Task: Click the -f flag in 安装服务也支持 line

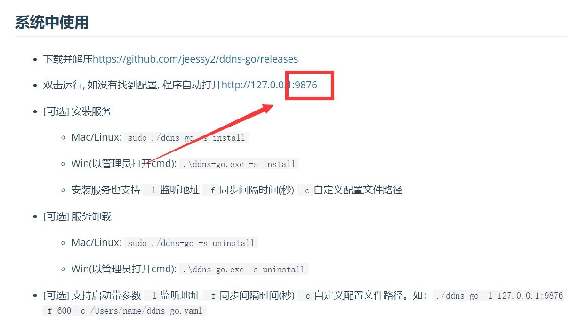Action: (x=209, y=190)
